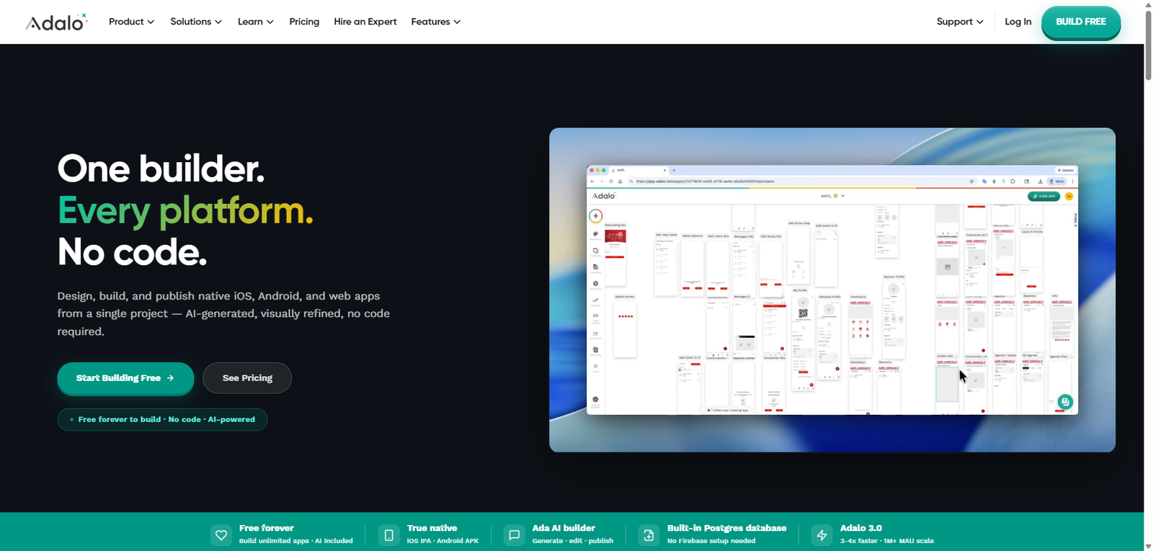Click Start Building Free button
Image resolution: width=1153 pixels, height=551 pixels.
pos(125,378)
